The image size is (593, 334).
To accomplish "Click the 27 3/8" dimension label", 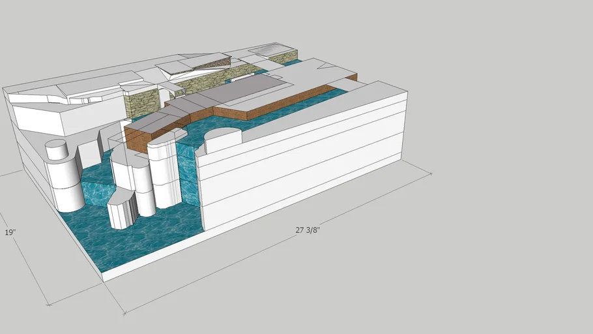I will [x=308, y=230].
